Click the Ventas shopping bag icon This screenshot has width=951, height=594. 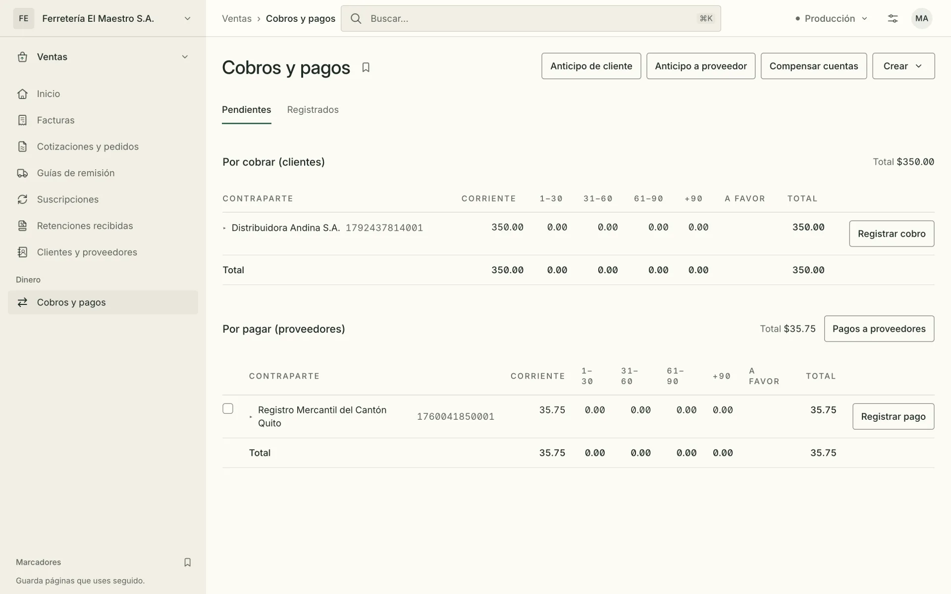point(22,57)
